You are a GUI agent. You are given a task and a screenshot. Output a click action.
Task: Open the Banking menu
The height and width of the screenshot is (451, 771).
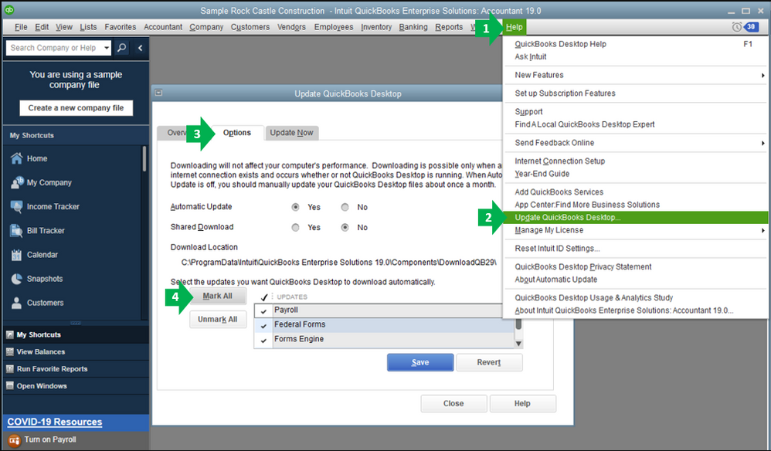(x=413, y=27)
